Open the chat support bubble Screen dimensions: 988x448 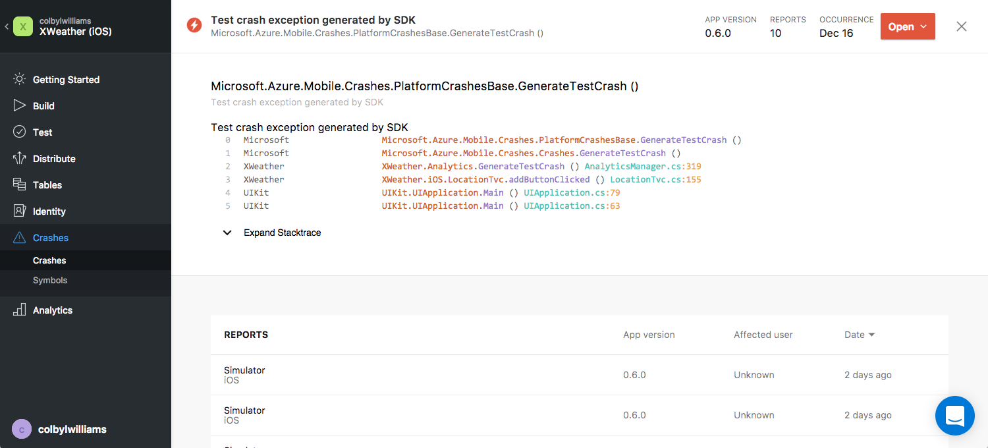[x=955, y=416]
